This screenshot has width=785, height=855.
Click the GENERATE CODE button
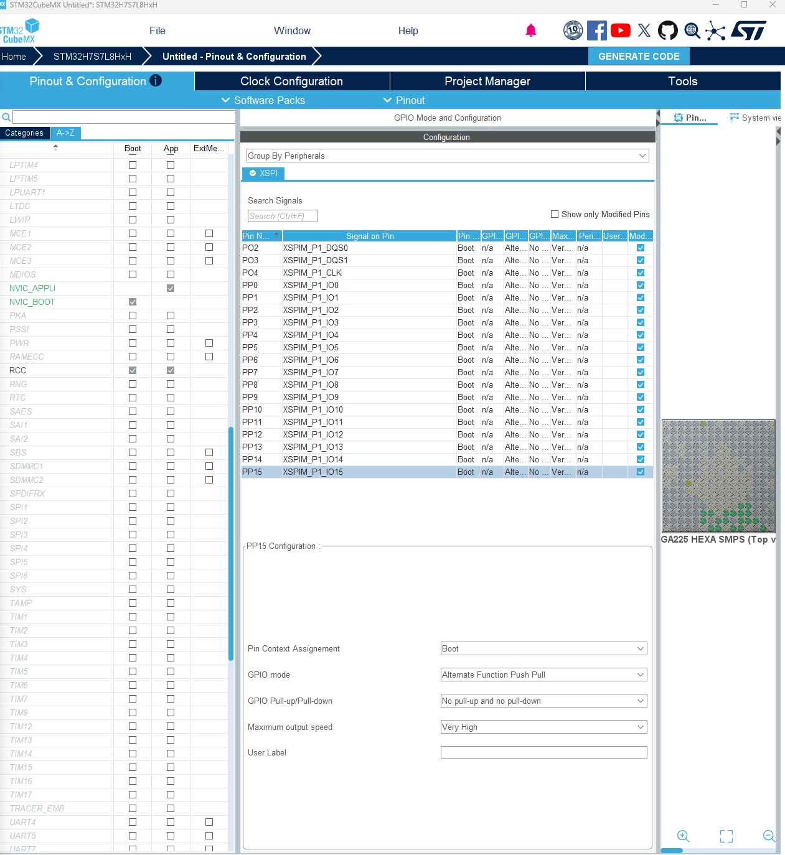(639, 56)
